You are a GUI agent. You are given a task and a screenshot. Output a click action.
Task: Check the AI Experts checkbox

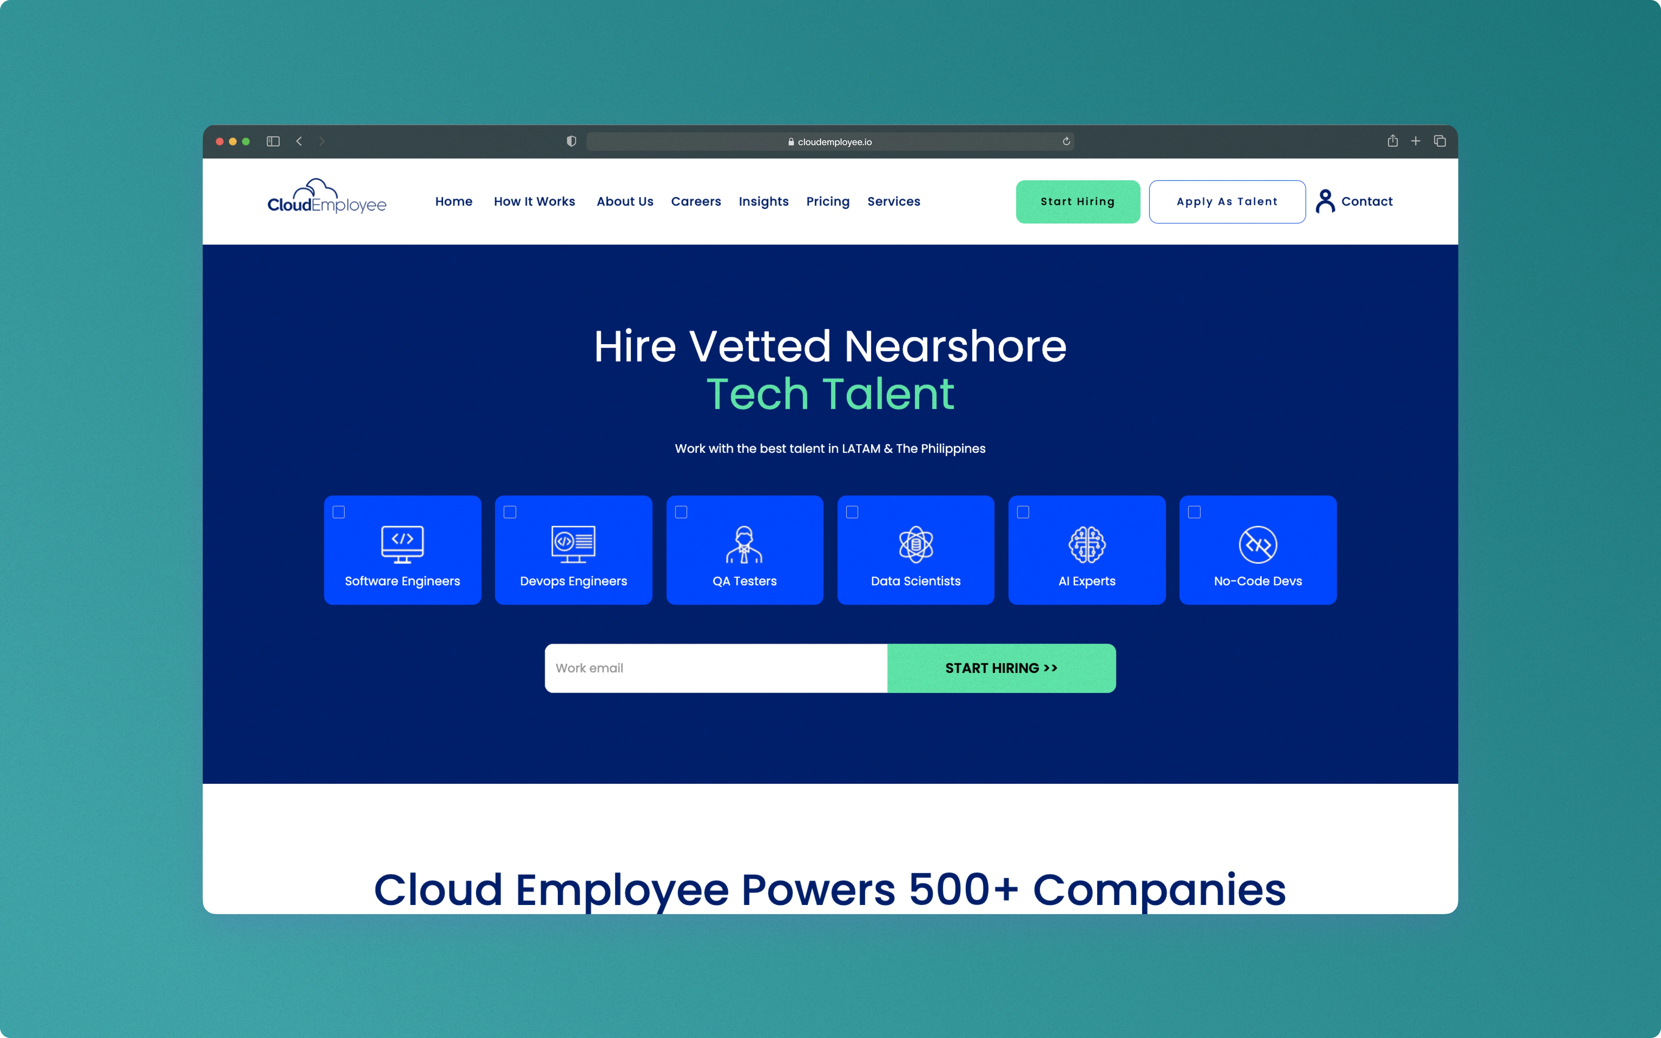click(1023, 512)
